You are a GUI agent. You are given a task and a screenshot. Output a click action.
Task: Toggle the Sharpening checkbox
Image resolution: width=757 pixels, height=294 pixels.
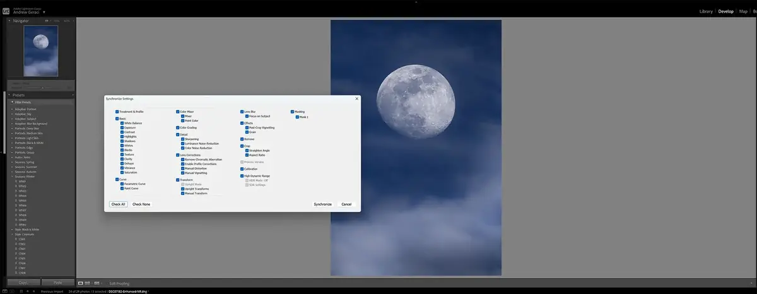[x=182, y=139]
